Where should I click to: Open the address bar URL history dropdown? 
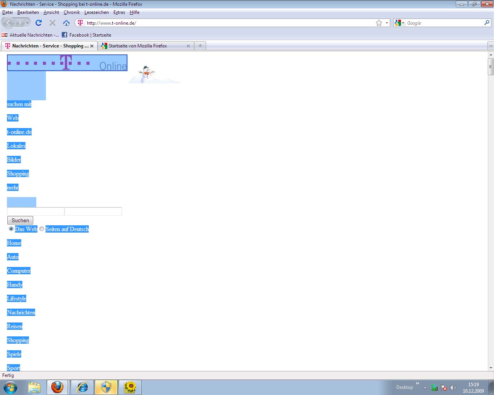click(x=387, y=23)
